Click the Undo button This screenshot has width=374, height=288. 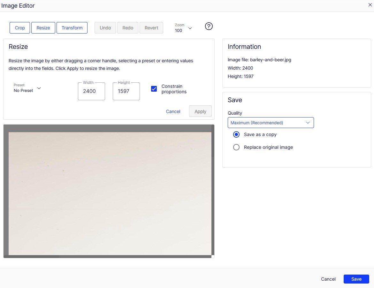[x=105, y=28]
